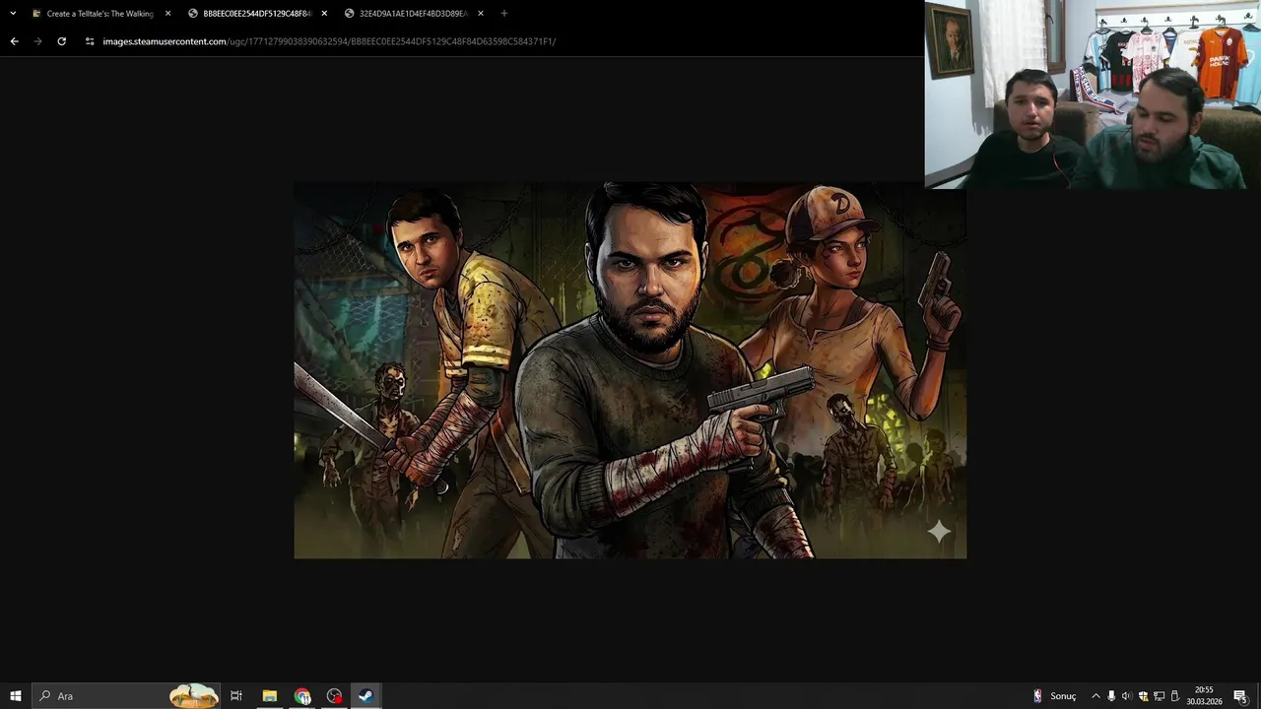Focus the 'Ara' taskbar search box

(128, 696)
